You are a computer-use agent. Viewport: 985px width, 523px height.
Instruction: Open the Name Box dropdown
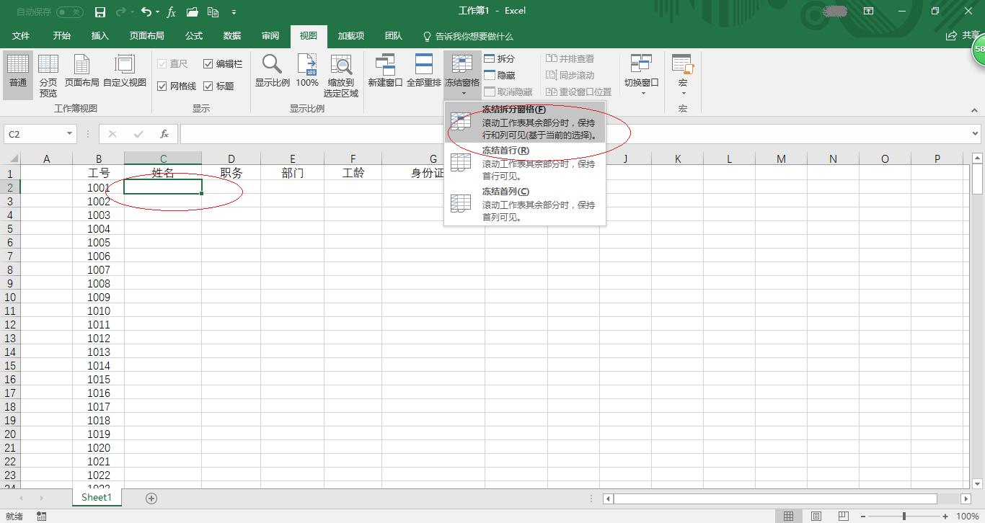(x=69, y=133)
